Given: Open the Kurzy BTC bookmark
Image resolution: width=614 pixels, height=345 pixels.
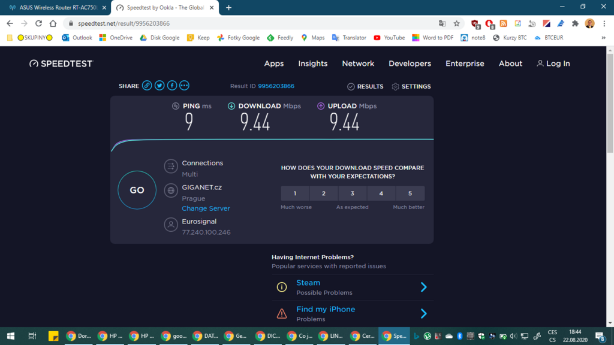Looking at the screenshot, I should click(510, 38).
